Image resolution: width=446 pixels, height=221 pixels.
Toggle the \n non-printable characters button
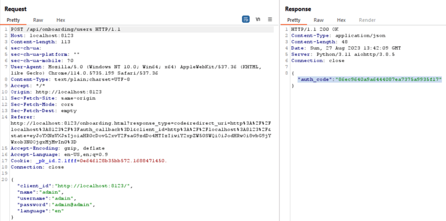click(x=258, y=20)
